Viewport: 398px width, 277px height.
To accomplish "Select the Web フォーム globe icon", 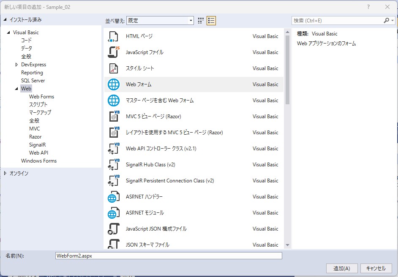I will point(114,84).
